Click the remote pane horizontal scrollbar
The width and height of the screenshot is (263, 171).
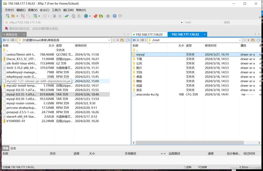(190, 143)
